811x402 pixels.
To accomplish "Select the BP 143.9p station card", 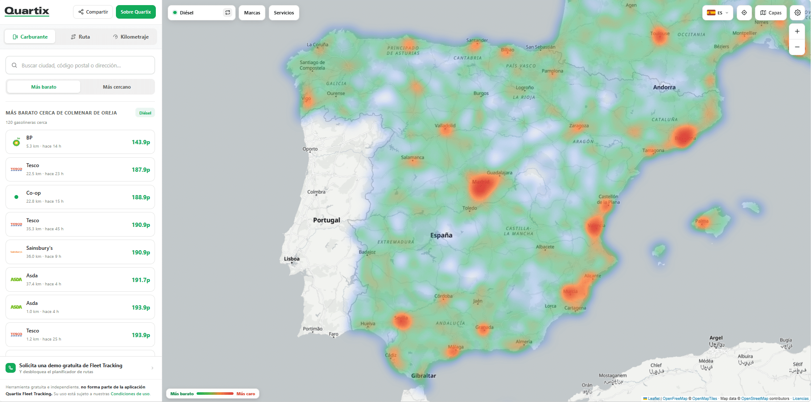I will (80, 142).
